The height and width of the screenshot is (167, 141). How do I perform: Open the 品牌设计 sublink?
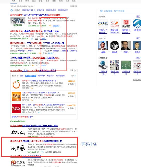[x=56, y=51]
